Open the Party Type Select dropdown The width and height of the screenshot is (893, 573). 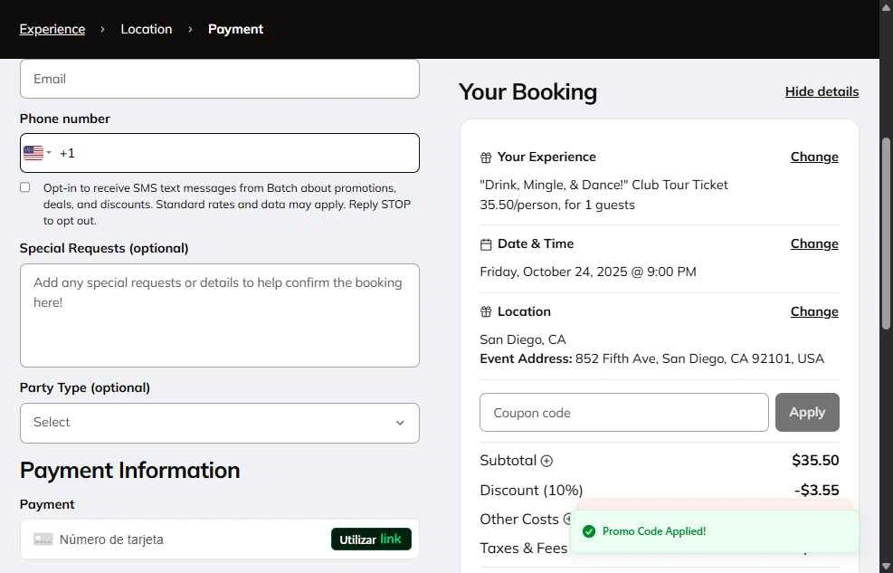220,423
